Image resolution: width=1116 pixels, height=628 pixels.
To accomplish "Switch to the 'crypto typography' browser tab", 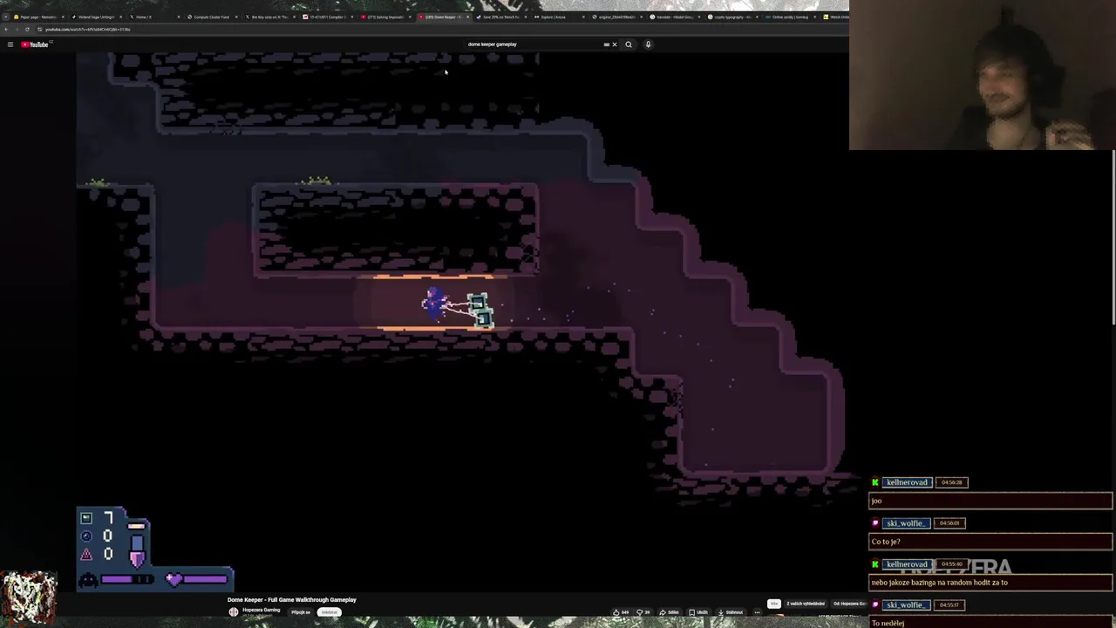I will [732, 17].
